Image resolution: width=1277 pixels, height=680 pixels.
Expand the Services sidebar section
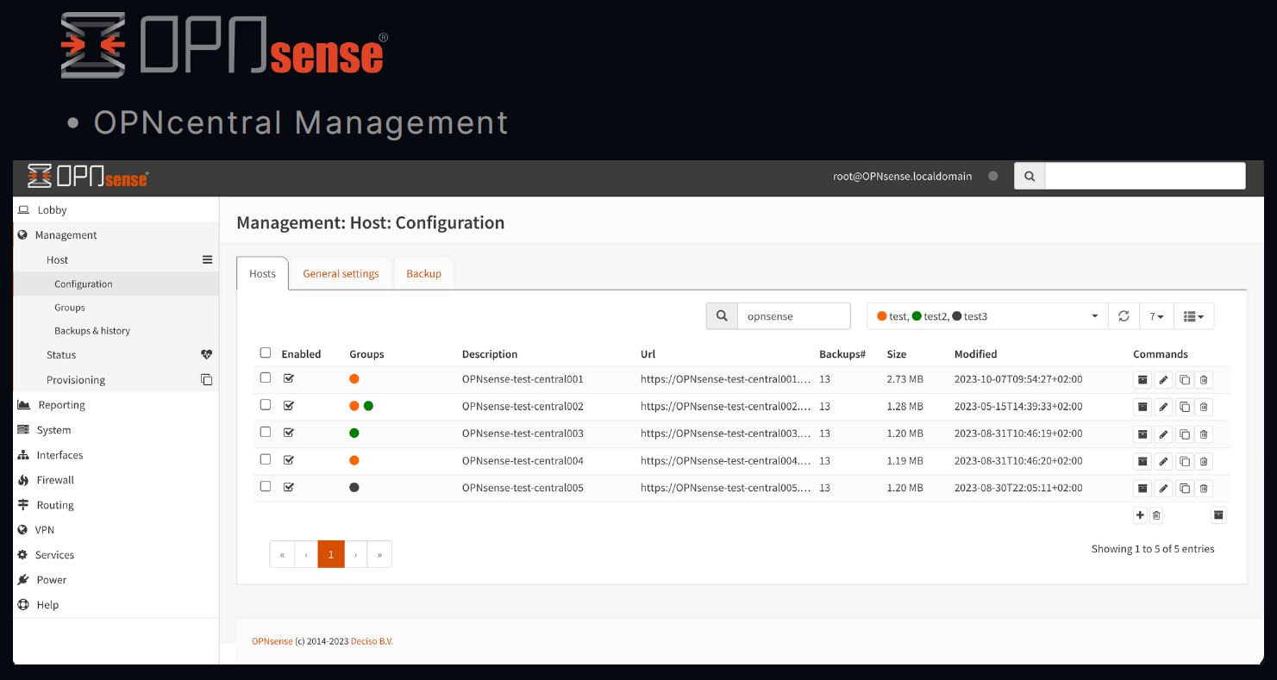pyautogui.click(x=116, y=555)
